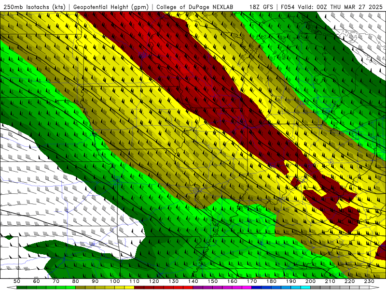386x290 pixels.
Task: Click the 80 tick label on the color bar
Action: click(x=76, y=281)
